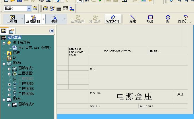The width and height of the screenshot is (194, 119).
Task: Click the 电源盒座 title text on drawing
Action: point(134,96)
